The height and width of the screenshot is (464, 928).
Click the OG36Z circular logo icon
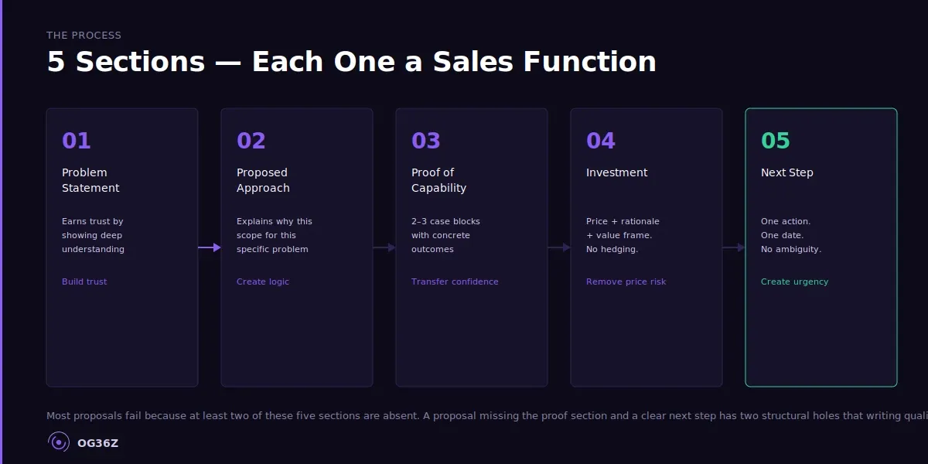[x=59, y=442]
